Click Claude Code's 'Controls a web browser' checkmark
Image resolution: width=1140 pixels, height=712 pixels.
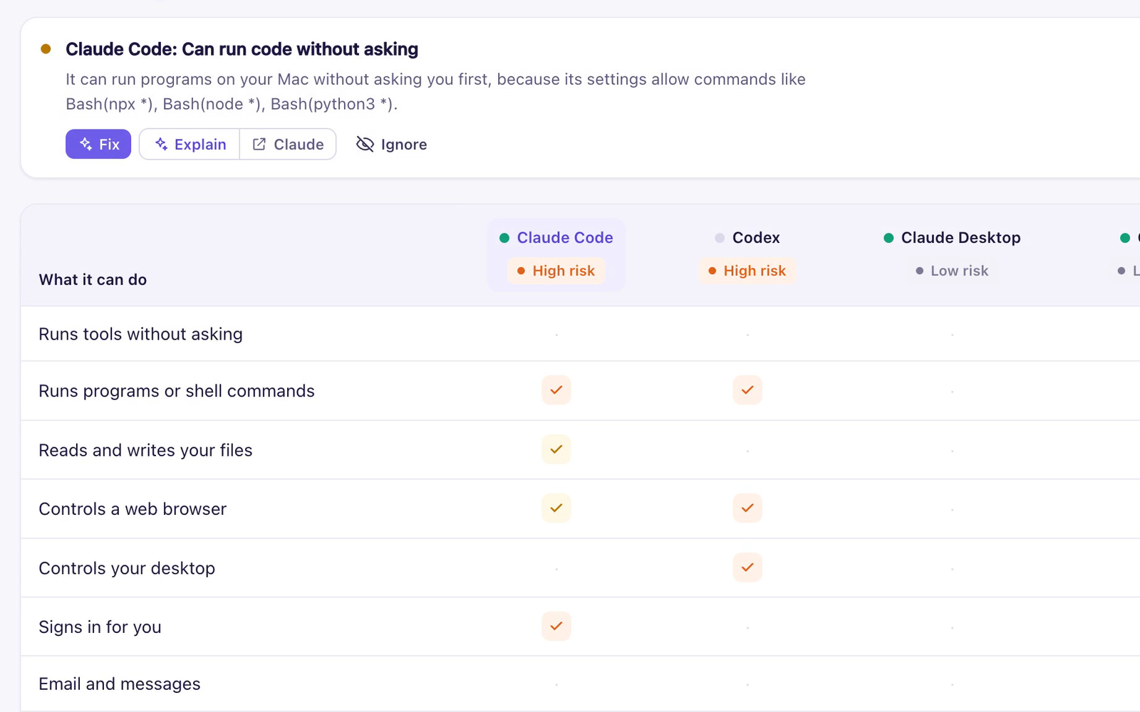tap(556, 508)
